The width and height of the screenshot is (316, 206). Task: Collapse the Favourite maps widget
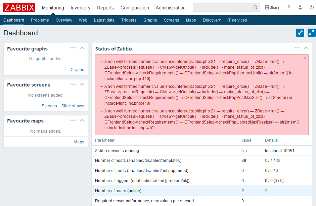82,121
